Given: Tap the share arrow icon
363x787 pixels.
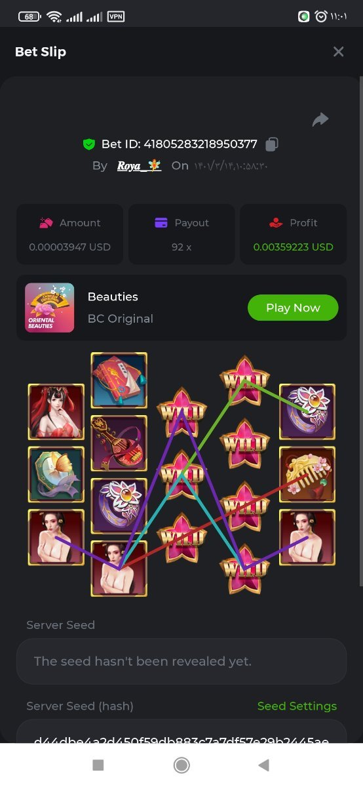Looking at the screenshot, I should [320, 119].
